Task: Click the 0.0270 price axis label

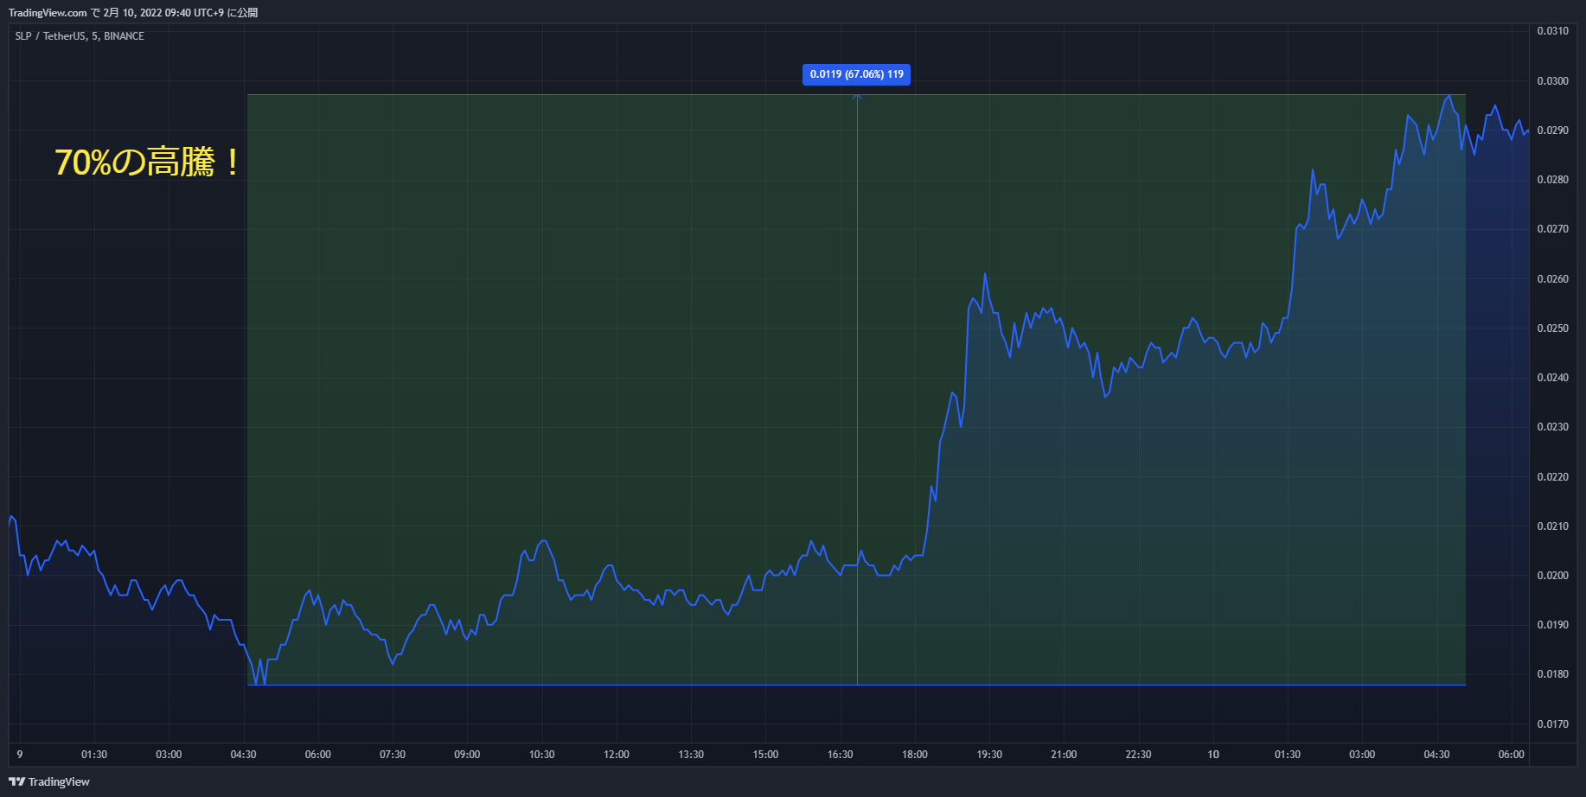Action: click(x=1552, y=229)
